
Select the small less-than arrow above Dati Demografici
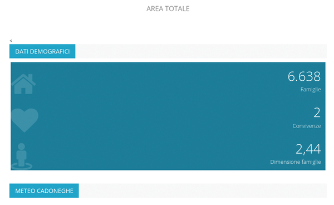pos(11,41)
